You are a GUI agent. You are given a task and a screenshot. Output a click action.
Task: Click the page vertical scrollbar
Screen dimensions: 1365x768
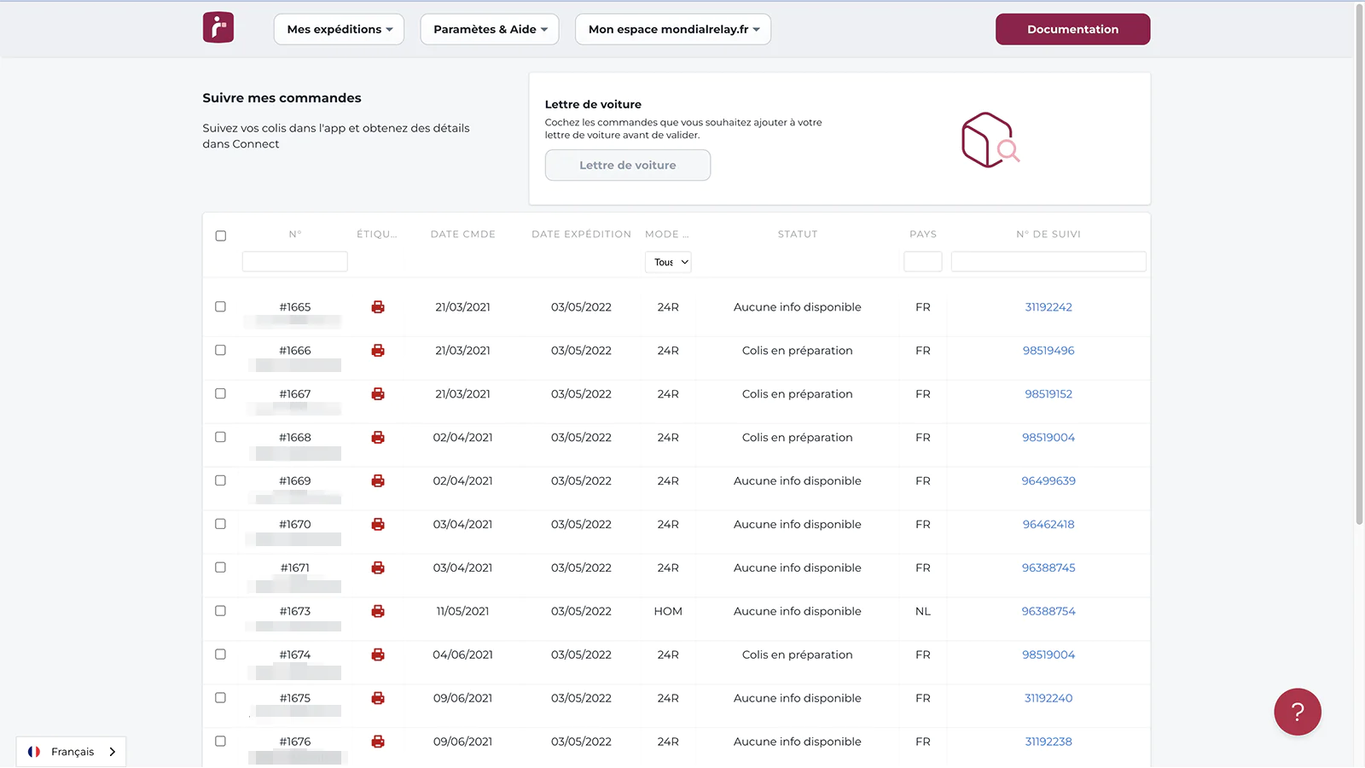1360,265
